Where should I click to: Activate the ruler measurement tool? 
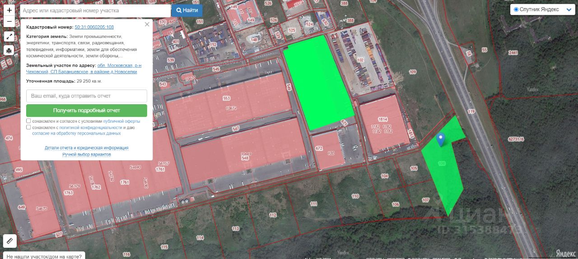tap(9, 241)
